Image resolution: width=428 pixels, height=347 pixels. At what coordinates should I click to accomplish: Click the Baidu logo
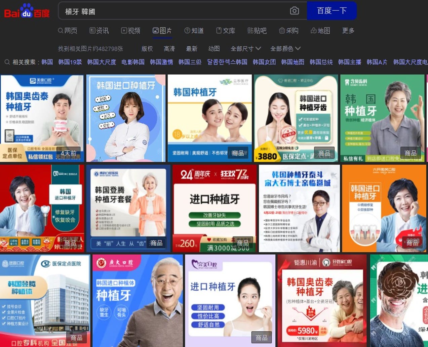[27, 11]
